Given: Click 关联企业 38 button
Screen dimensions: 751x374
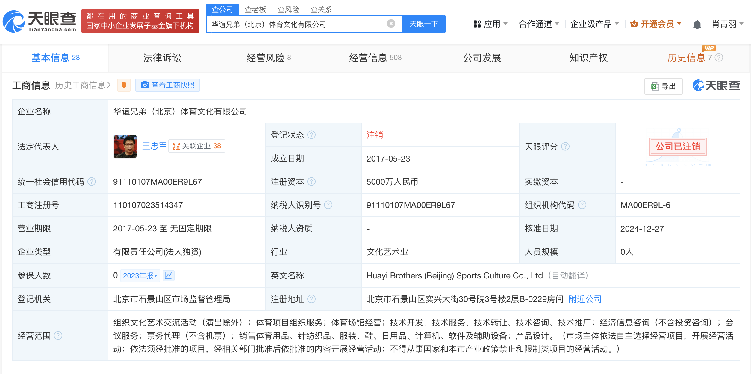Looking at the screenshot, I should click(197, 146).
